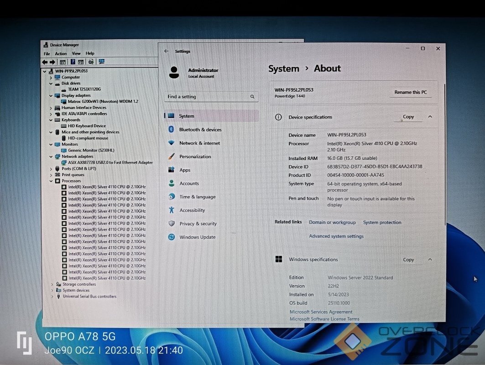This screenshot has width=485, height=365.
Task: Click the Windows logo beside Windows specifications
Action: coord(279,259)
